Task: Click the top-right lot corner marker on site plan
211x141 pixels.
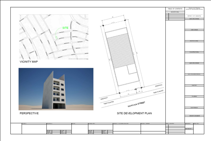Action: coord(125,20)
